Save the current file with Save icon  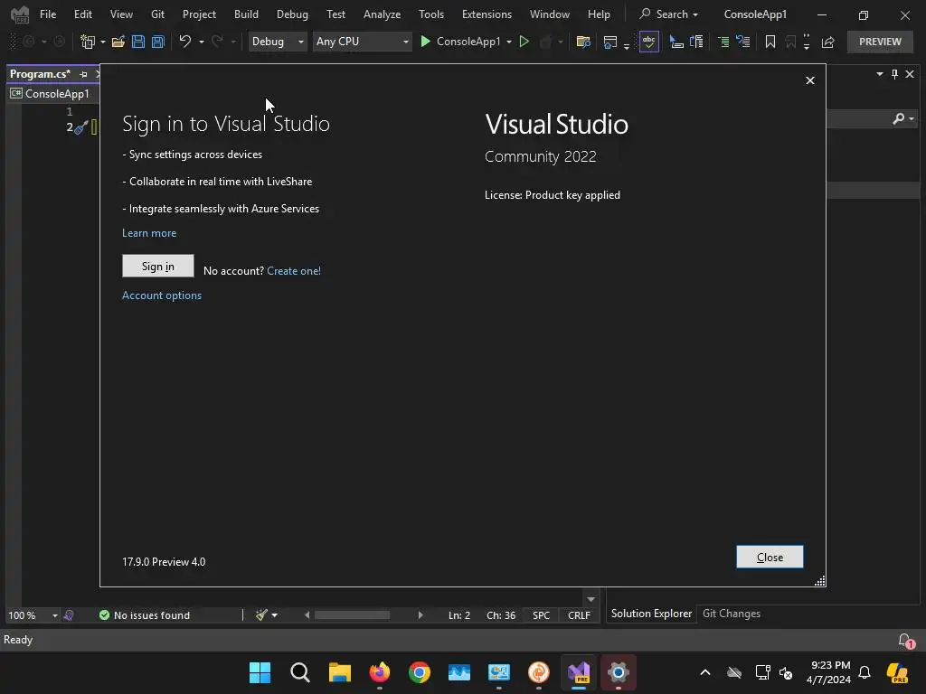click(138, 42)
